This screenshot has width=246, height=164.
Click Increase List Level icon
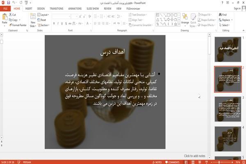pyautogui.click(x=113, y=16)
